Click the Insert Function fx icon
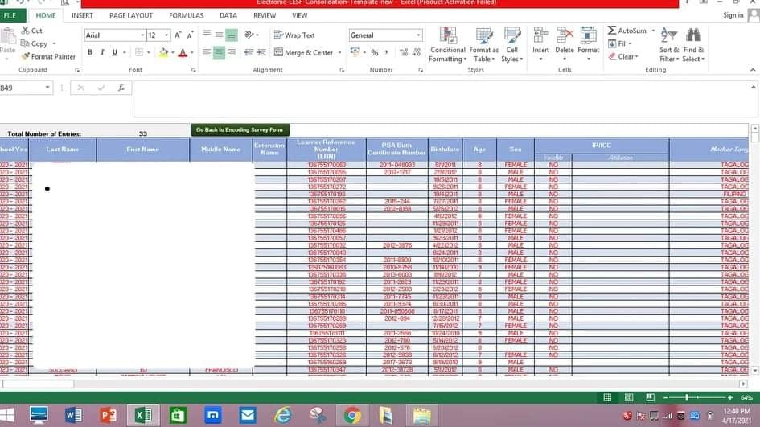The image size is (760, 427). pyautogui.click(x=121, y=88)
